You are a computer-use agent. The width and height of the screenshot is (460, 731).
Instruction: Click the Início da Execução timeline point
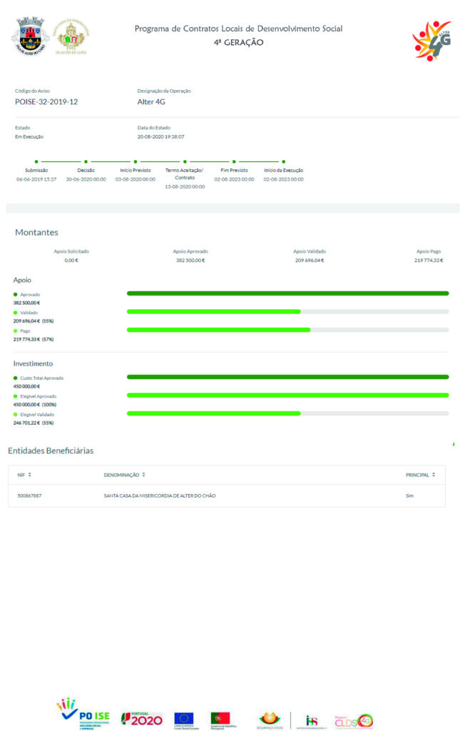(283, 162)
